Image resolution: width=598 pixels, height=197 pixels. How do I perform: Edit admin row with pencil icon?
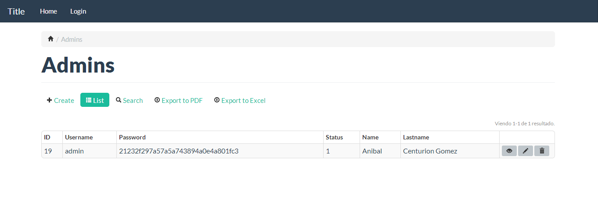click(x=526, y=151)
